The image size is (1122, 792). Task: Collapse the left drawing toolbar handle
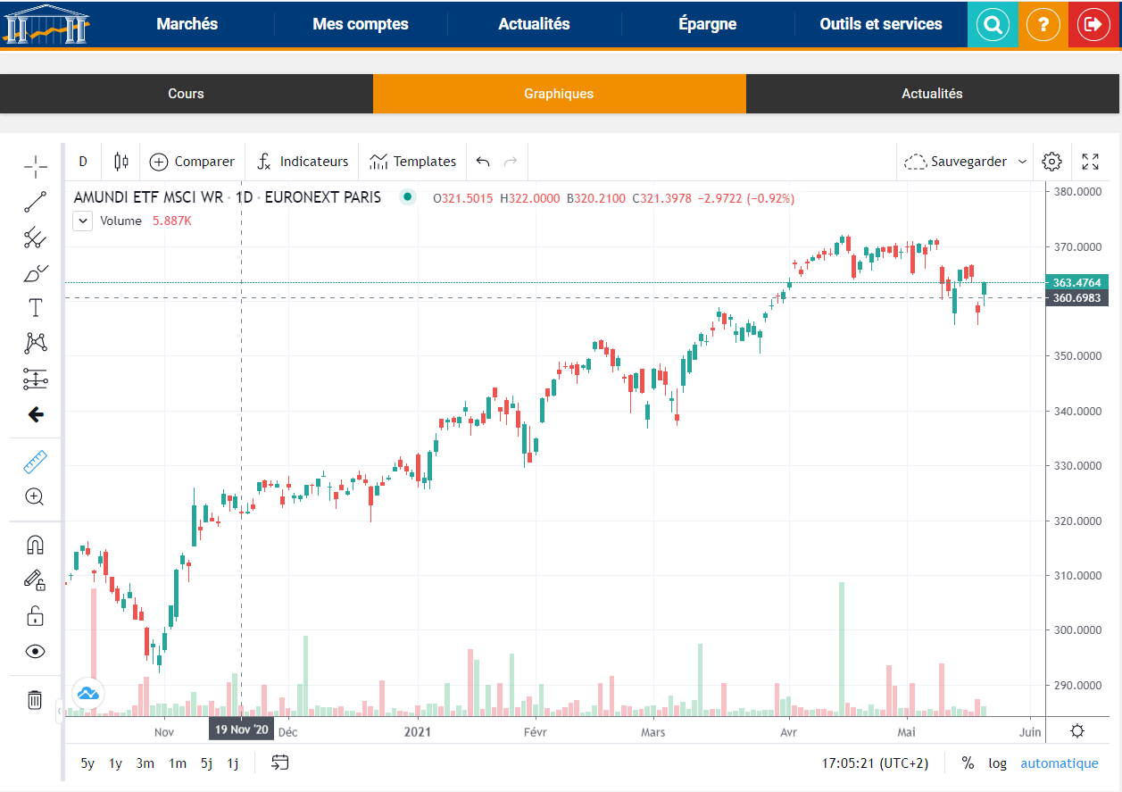pyautogui.click(x=59, y=712)
